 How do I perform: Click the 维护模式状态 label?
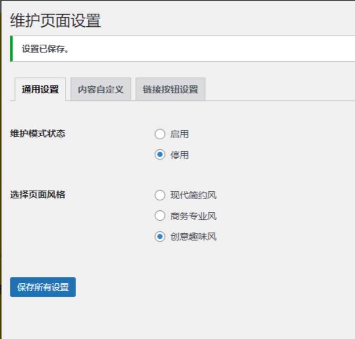click(38, 134)
